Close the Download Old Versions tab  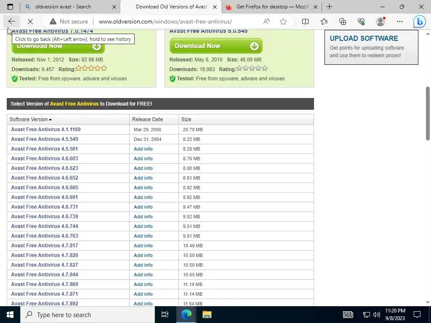(215, 7)
